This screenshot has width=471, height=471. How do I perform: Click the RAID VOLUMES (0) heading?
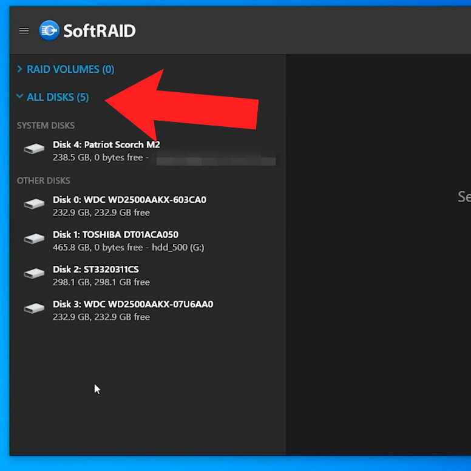pos(70,69)
